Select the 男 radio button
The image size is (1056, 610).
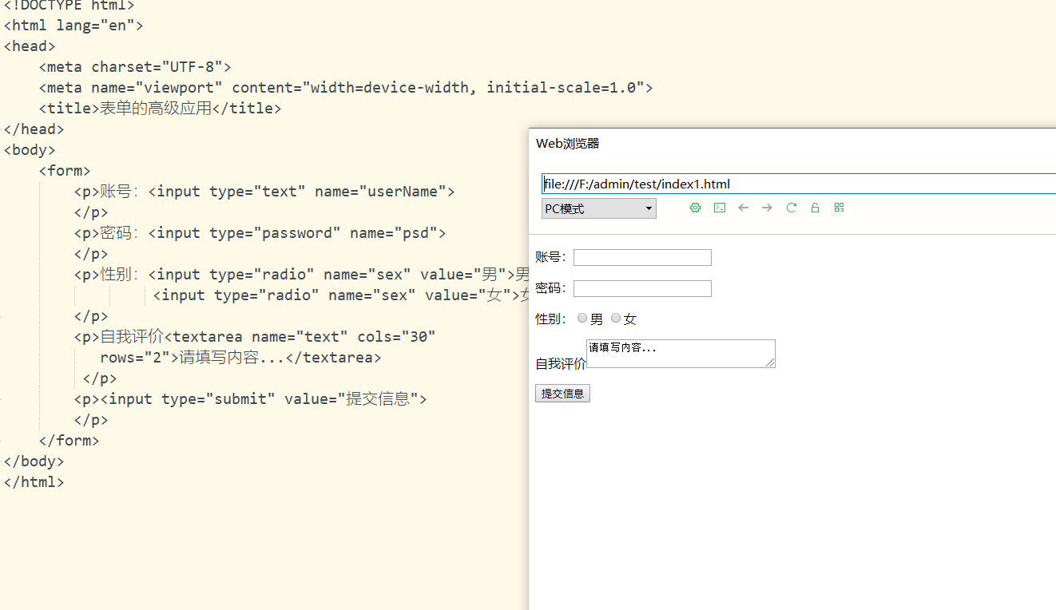[x=582, y=319]
